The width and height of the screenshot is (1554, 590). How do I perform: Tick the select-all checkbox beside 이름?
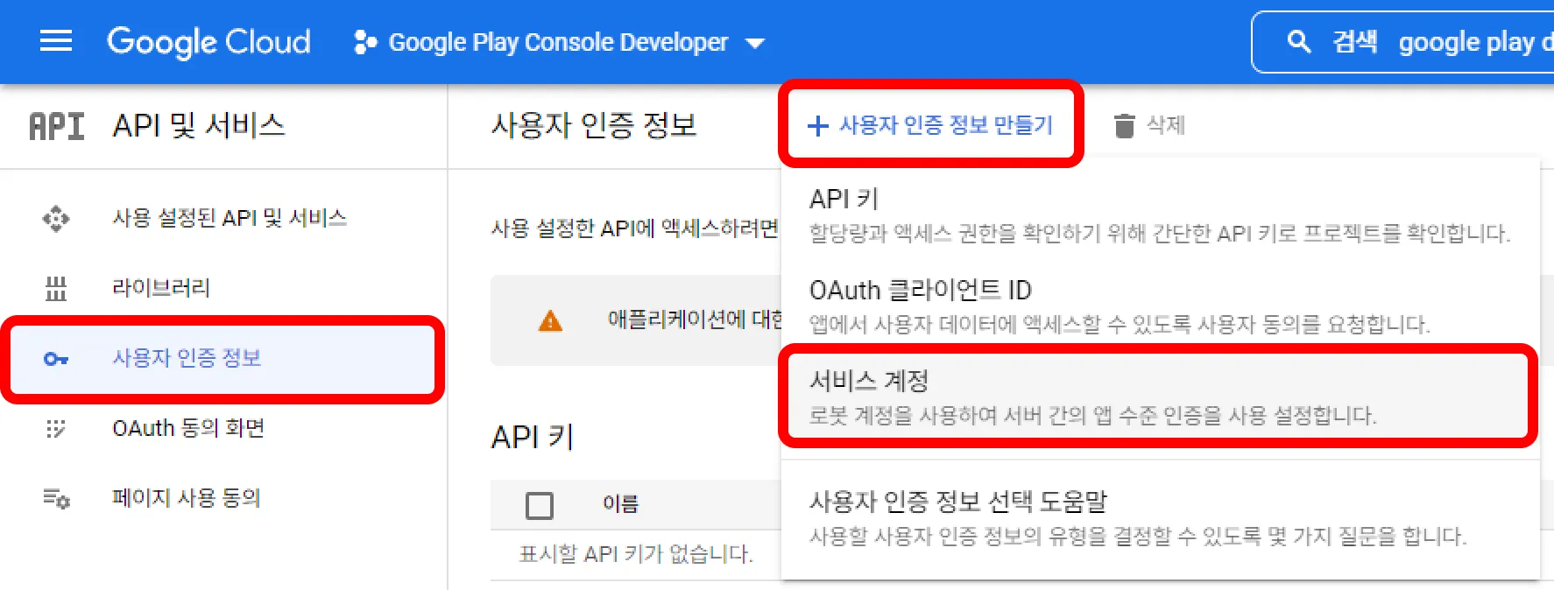(540, 505)
